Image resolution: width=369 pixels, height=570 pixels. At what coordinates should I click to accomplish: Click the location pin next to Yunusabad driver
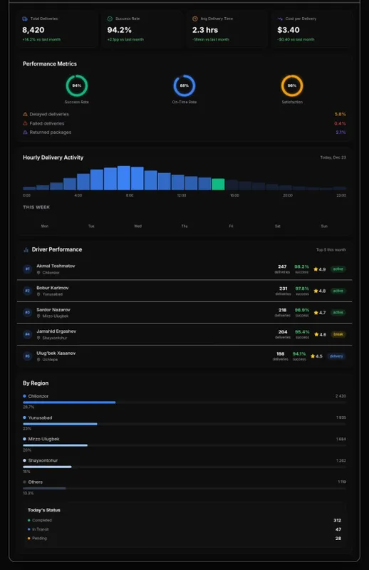(38, 294)
